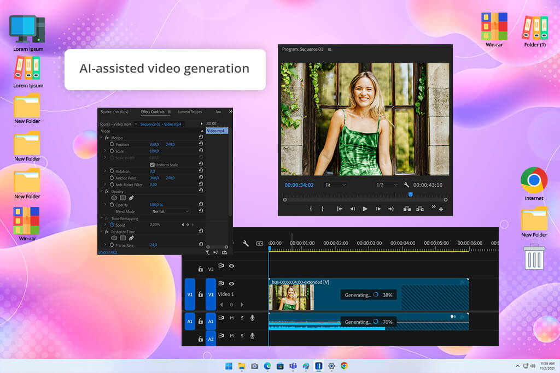Click the ellipse mask tool under Opacity
560x373 pixels.
click(114, 198)
